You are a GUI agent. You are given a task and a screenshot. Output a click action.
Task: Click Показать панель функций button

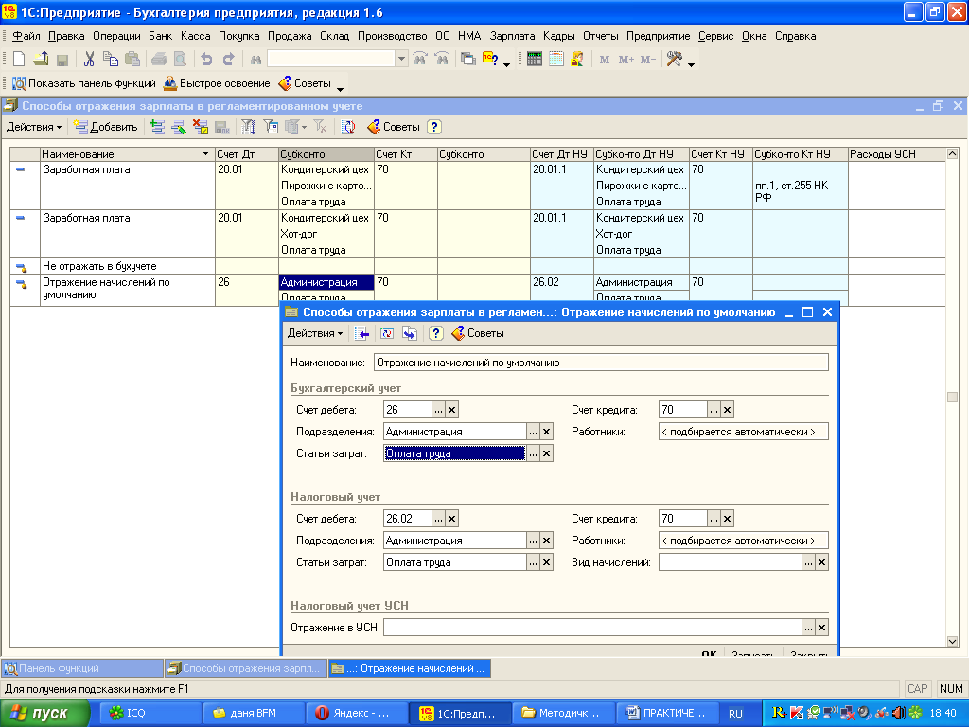click(84, 83)
